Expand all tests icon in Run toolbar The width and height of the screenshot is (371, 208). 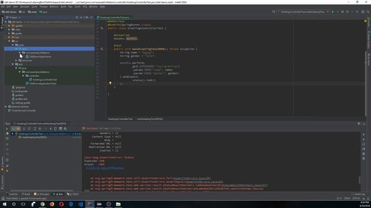click(x=35, y=129)
